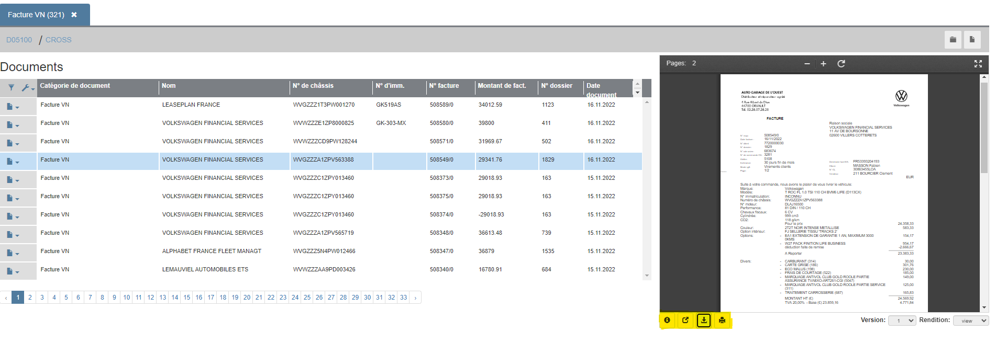Select the Facture VN (321) tab
The width and height of the screenshot is (996, 343).
tap(45, 15)
